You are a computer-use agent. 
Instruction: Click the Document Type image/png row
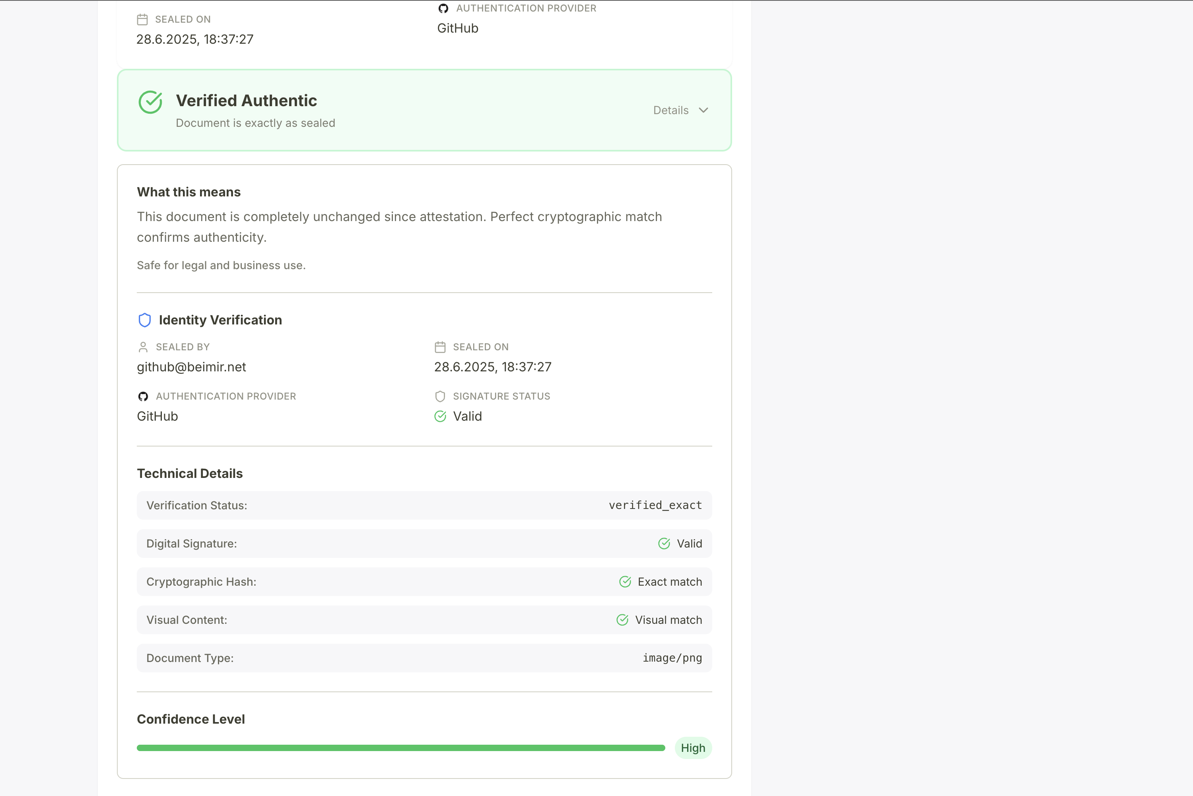click(x=424, y=658)
